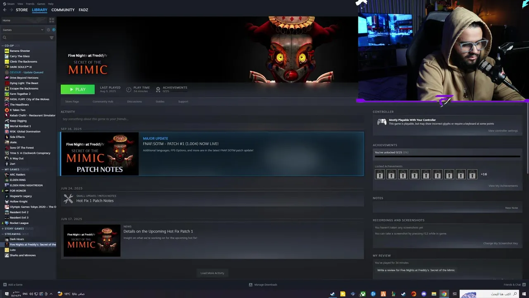Switch to the COMMUNITY tab

pos(63,10)
